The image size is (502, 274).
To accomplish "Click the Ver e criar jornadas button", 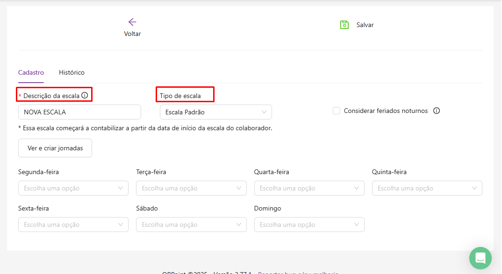I will coord(55,148).
